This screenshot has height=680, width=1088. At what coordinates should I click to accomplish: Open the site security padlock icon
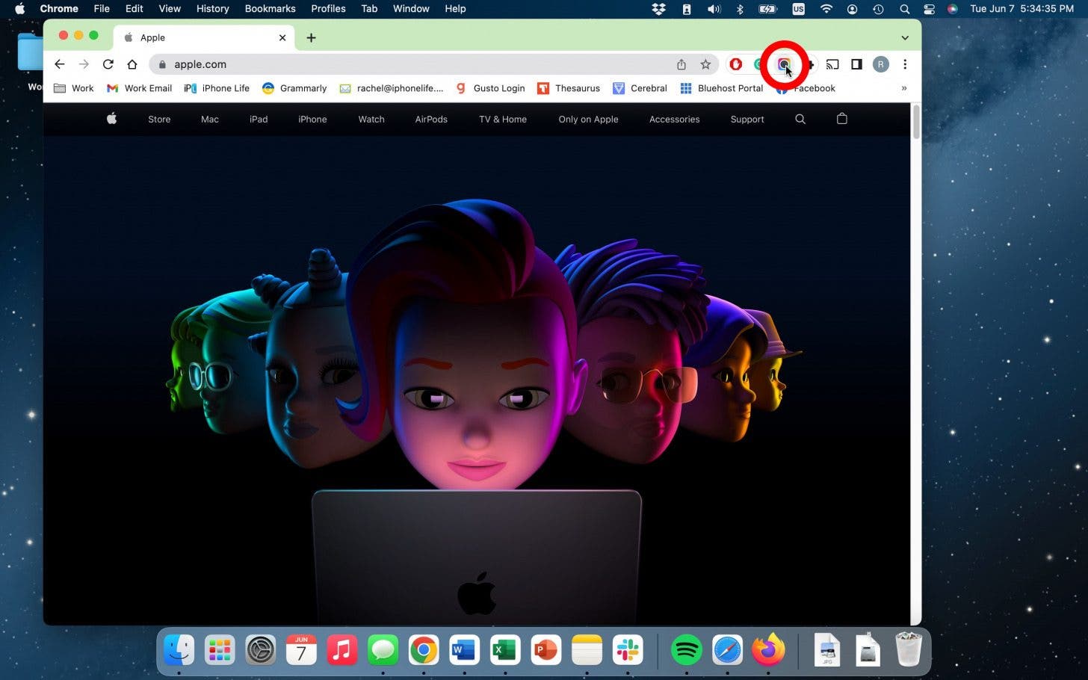pyautogui.click(x=161, y=64)
